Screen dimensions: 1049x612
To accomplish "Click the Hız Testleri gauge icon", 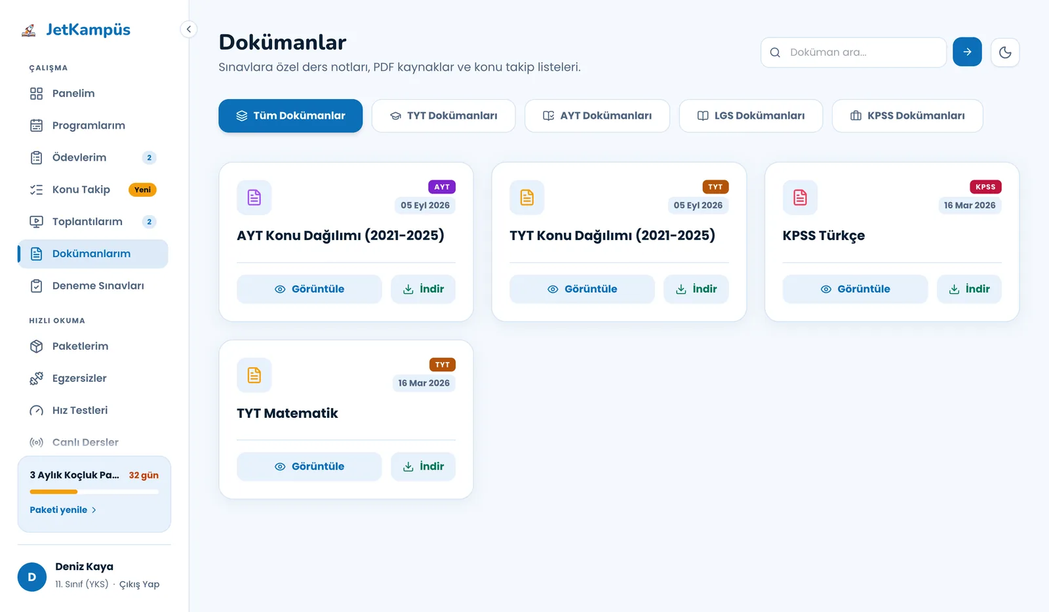I will click(37, 411).
